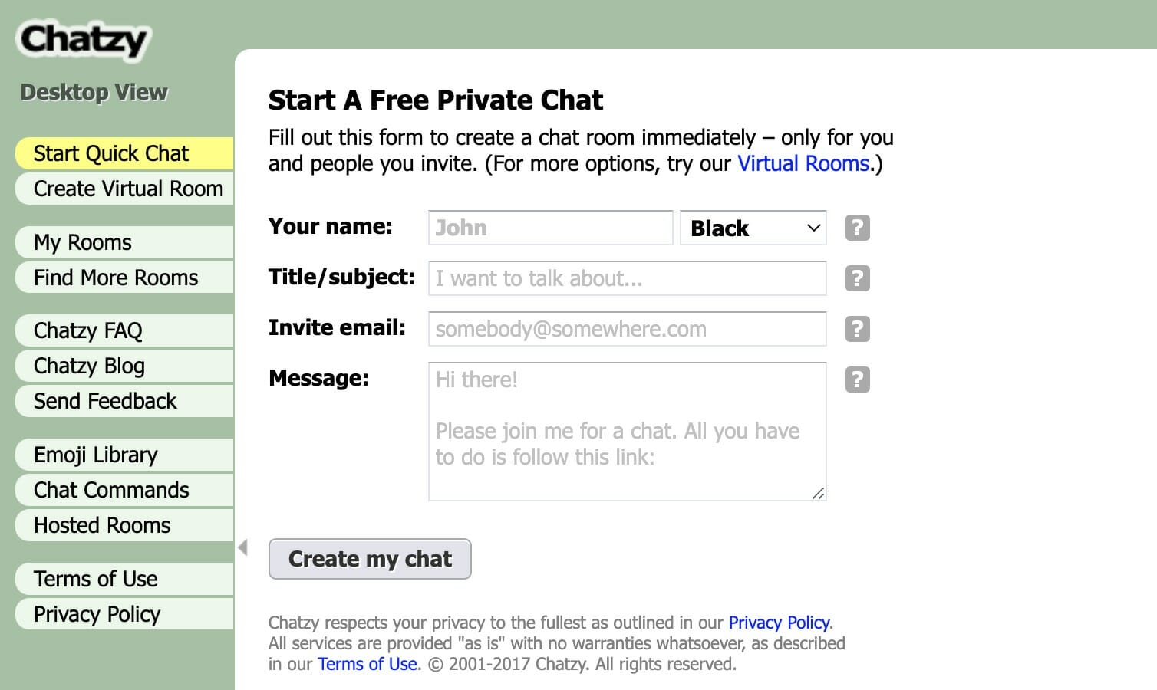Open help for the Title/subject field
The image size is (1157, 690).
857,278
